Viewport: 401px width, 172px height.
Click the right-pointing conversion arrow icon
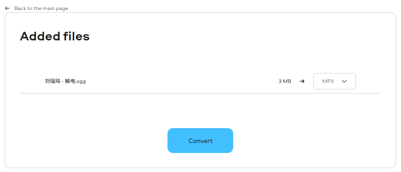[302, 82]
